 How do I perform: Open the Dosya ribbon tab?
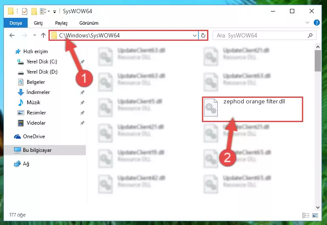pos(16,23)
